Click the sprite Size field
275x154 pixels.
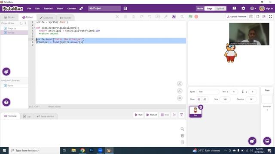pos(225,99)
